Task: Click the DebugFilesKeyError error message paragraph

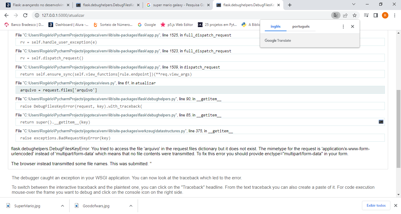Action: (x=191, y=151)
